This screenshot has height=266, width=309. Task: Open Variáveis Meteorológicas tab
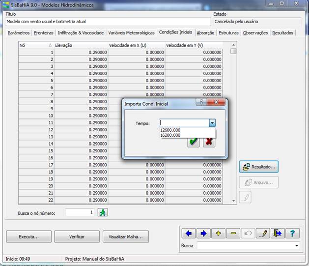coord(131,33)
